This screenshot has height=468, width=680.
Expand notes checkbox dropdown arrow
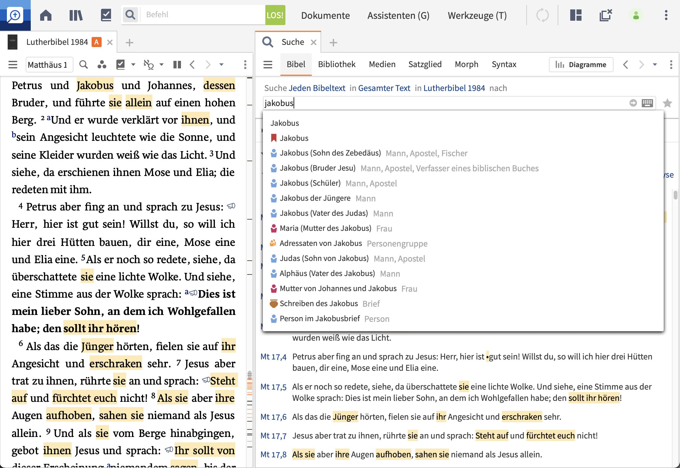click(x=133, y=65)
